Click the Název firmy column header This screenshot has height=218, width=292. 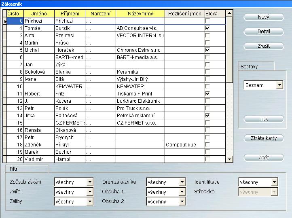point(140,14)
